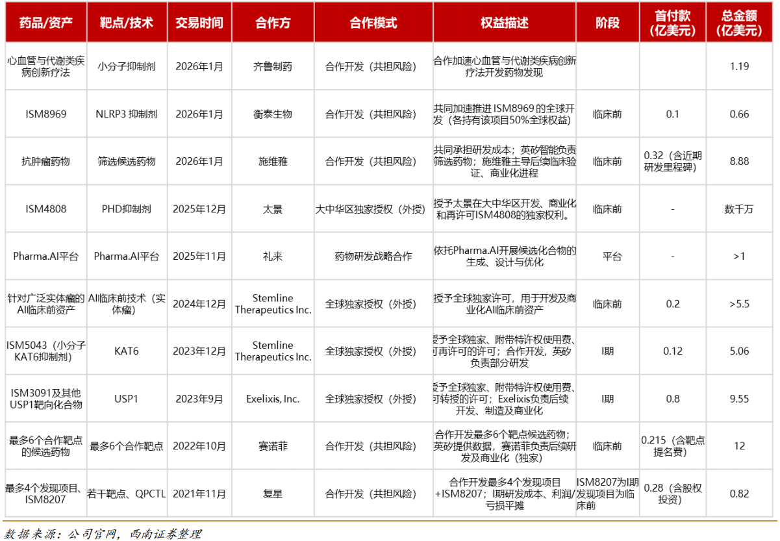This screenshot has width=780, height=541.
Task: Click the Exelixis, Inc. partner cell
Action: (273, 399)
